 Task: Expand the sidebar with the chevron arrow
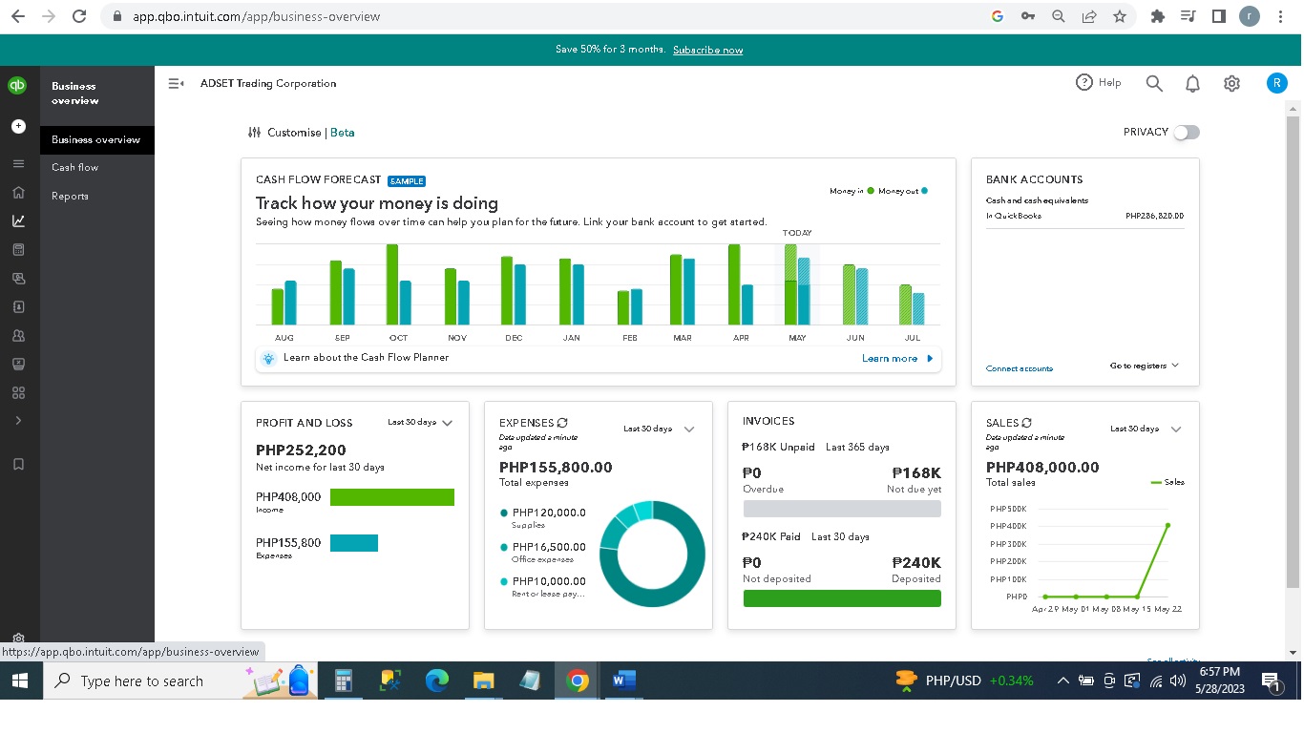[x=18, y=421]
